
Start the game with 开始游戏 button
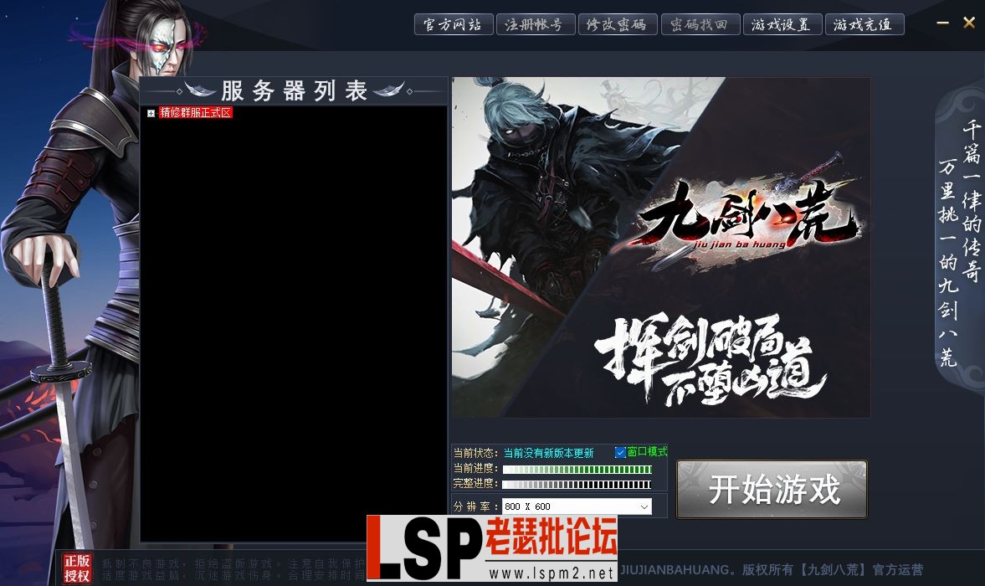pos(772,489)
